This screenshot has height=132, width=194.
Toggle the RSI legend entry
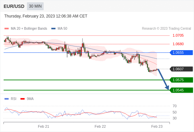[x=11, y=99]
